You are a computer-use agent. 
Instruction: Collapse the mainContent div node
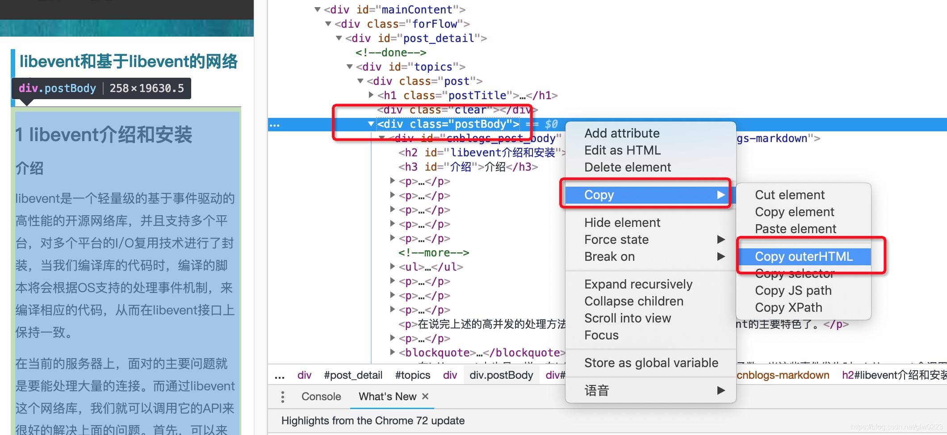[x=318, y=9]
